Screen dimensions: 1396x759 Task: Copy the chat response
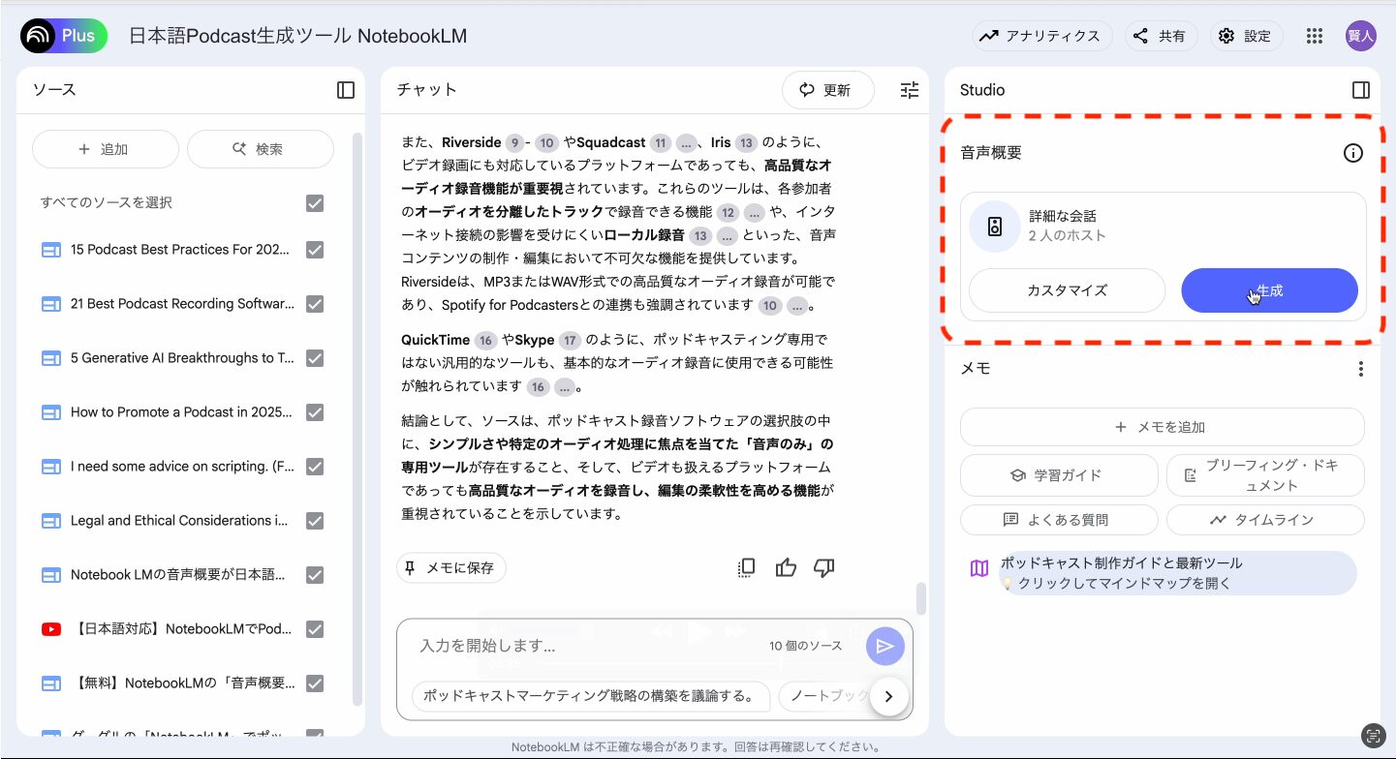(x=746, y=568)
